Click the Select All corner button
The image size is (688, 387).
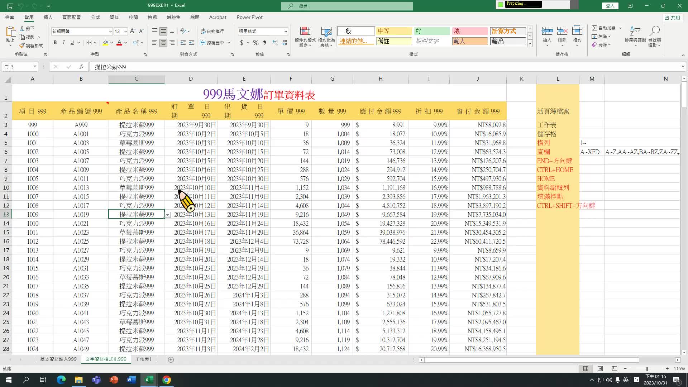(7, 80)
